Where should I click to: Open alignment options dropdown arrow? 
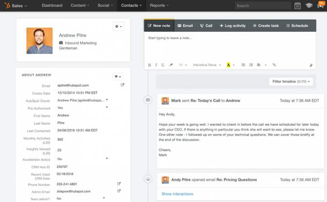point(266,65)
